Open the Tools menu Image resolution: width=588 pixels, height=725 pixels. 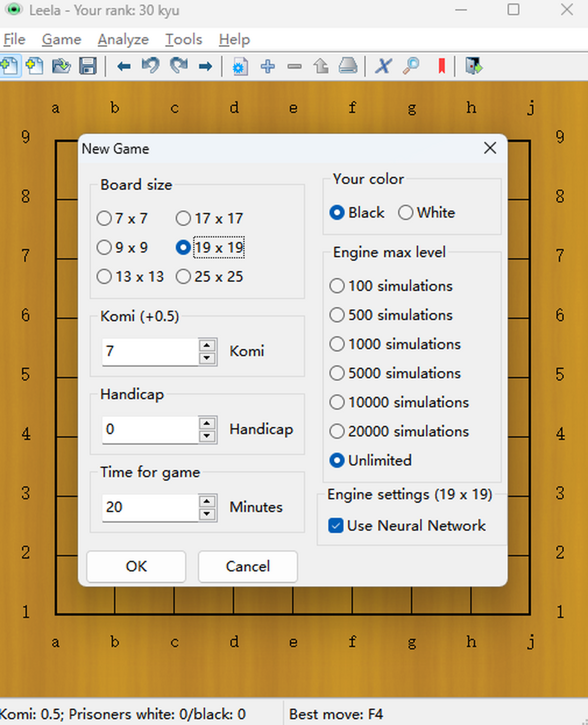click(184, 39)
